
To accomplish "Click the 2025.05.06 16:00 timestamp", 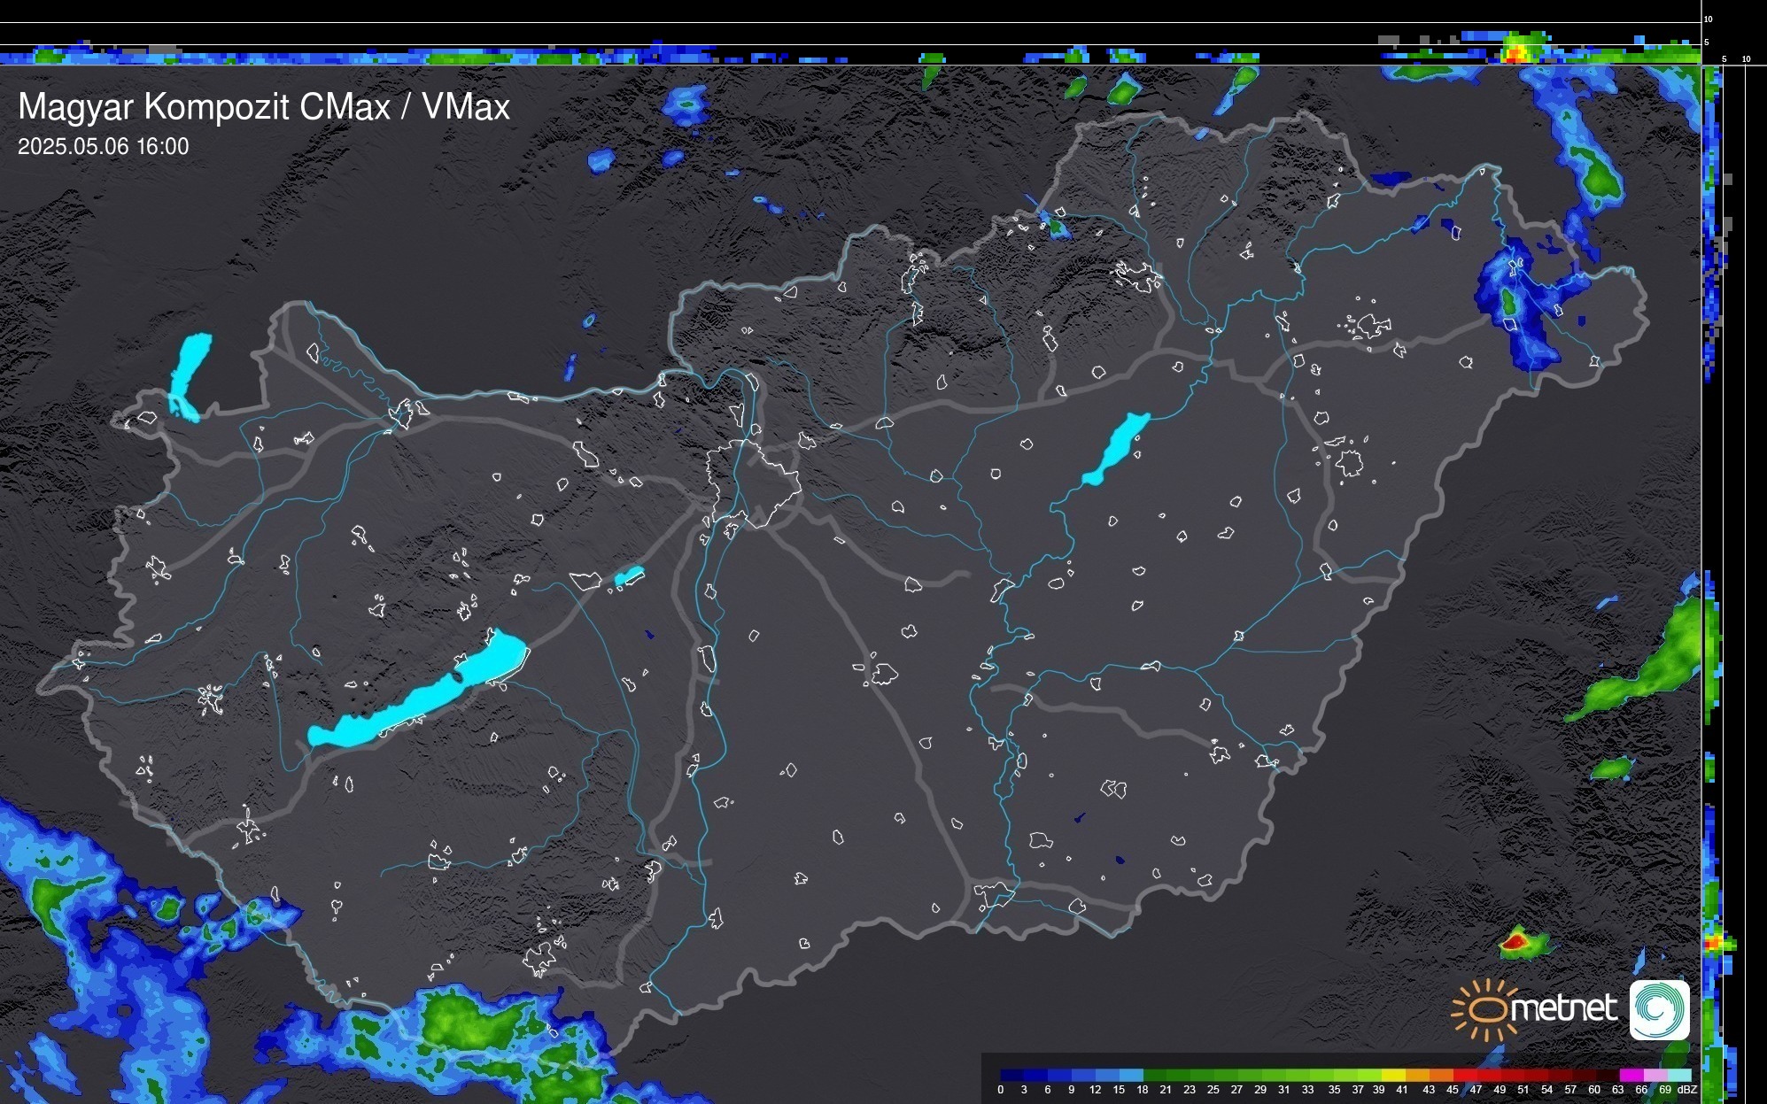I will pos(104,147).
